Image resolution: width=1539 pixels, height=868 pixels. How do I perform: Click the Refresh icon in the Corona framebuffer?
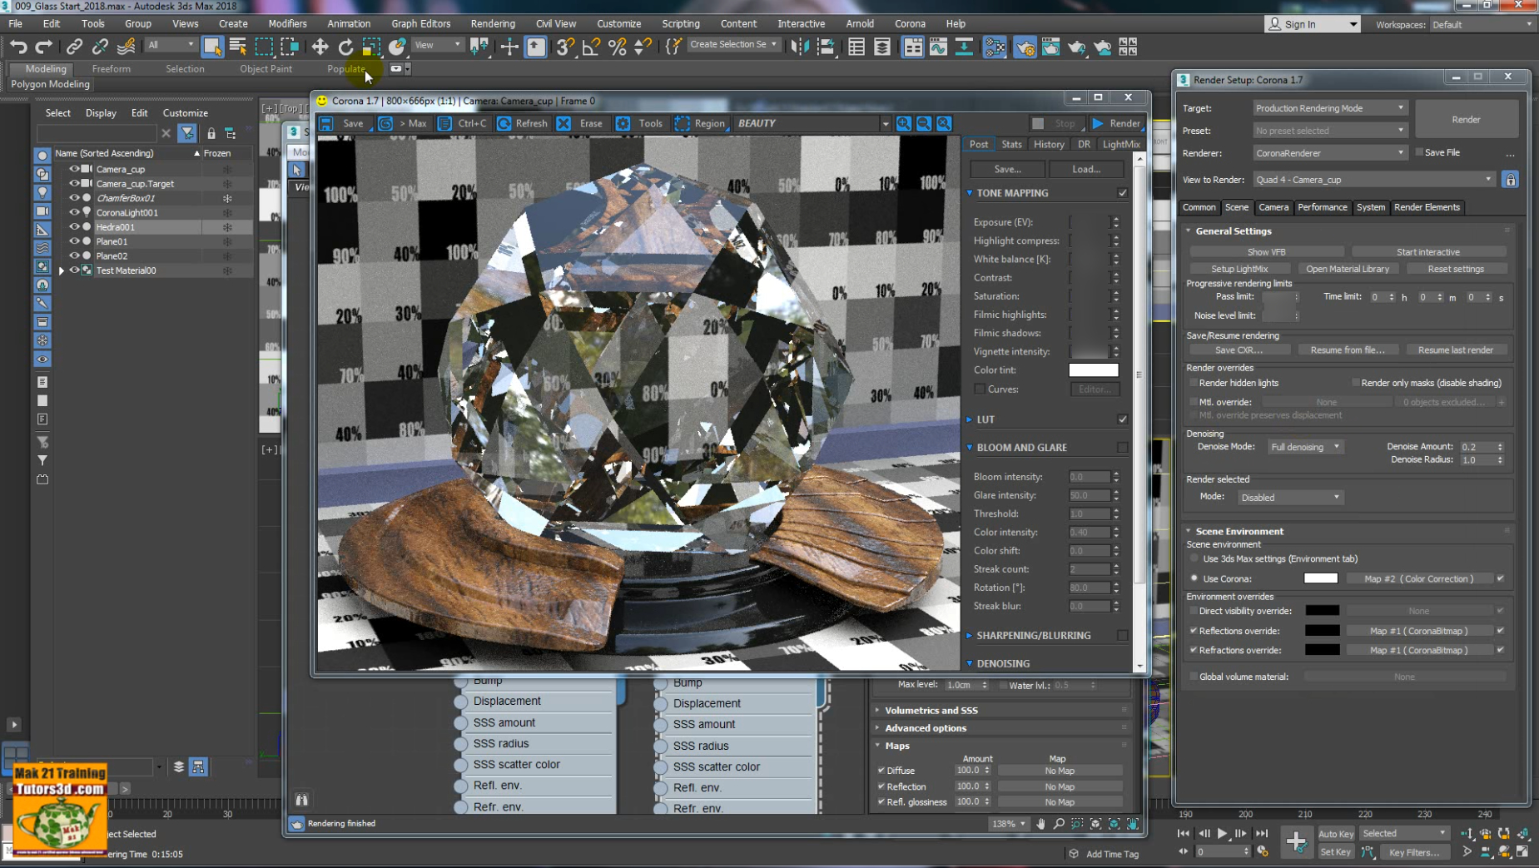coord(505,123)
